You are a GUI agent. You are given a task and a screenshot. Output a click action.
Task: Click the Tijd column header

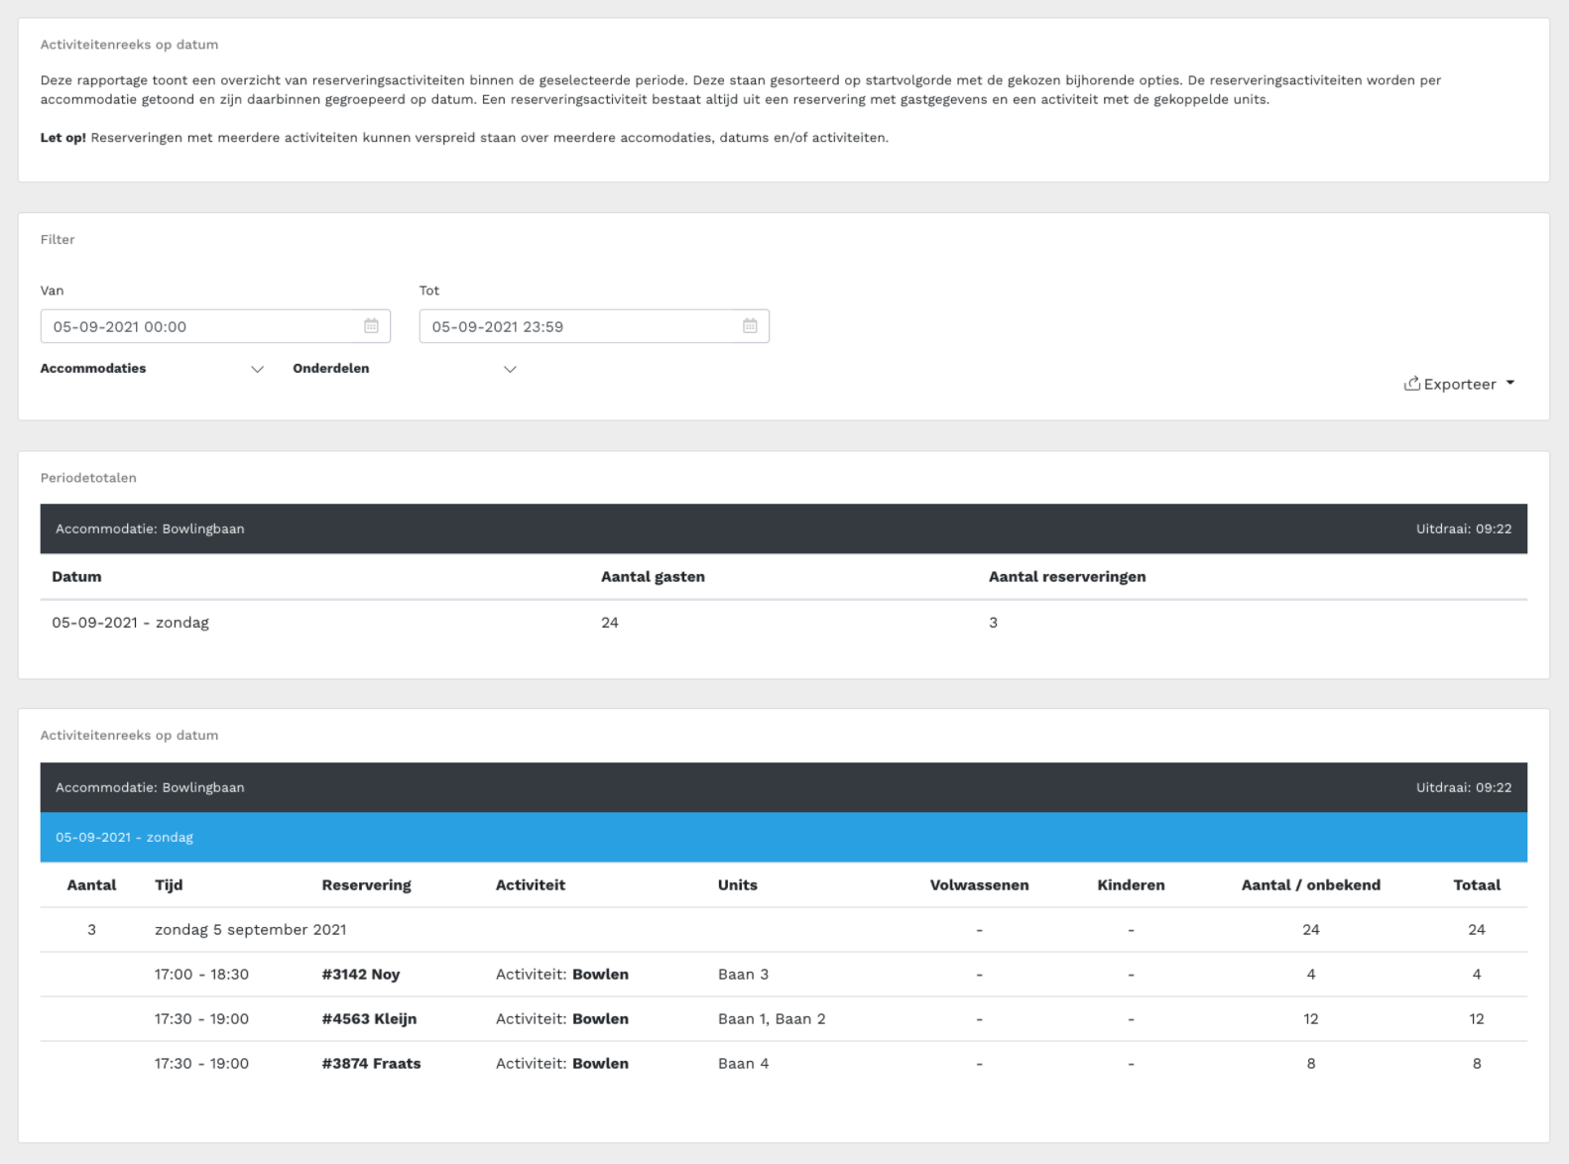click(x=169, y=885)
